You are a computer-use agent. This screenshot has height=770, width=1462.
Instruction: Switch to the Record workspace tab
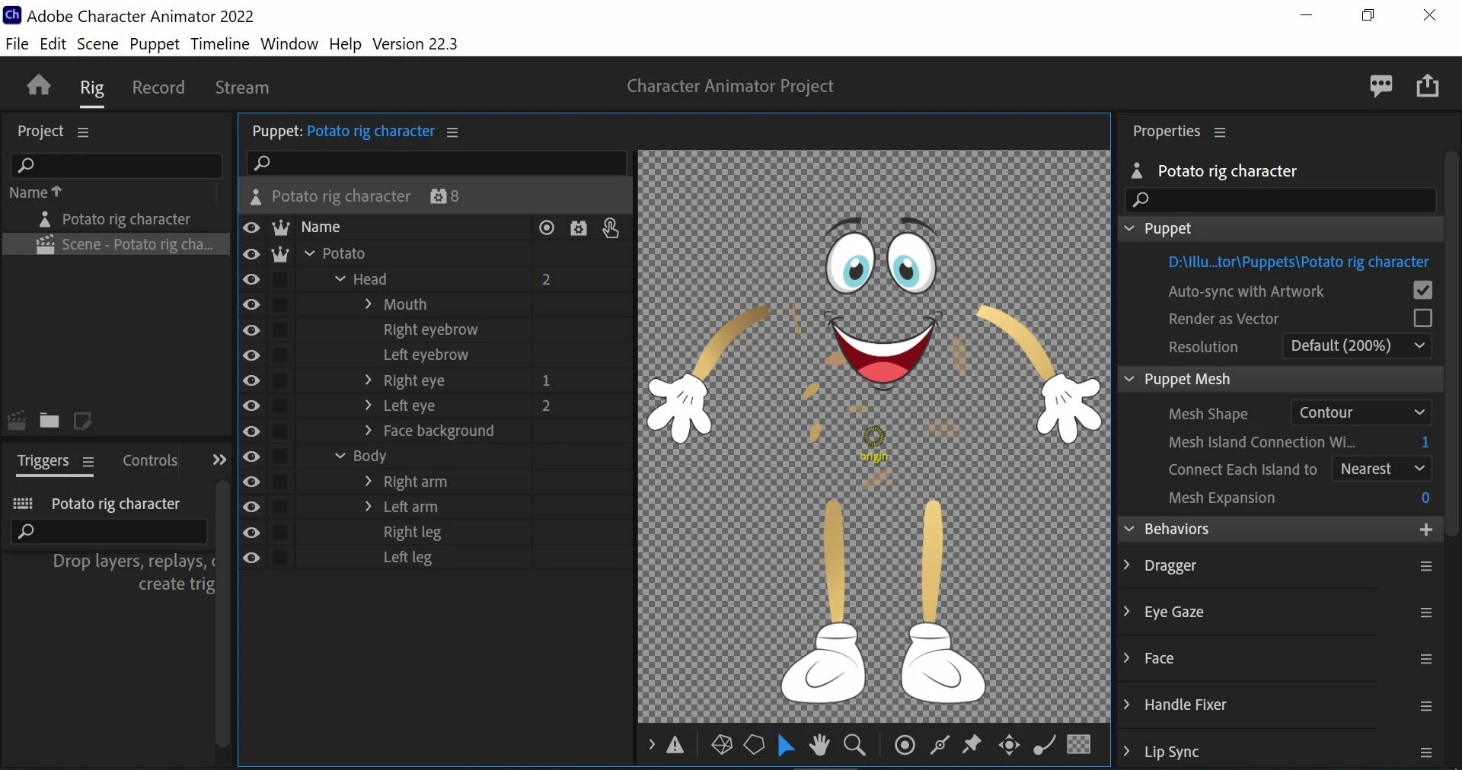point(158,87)
